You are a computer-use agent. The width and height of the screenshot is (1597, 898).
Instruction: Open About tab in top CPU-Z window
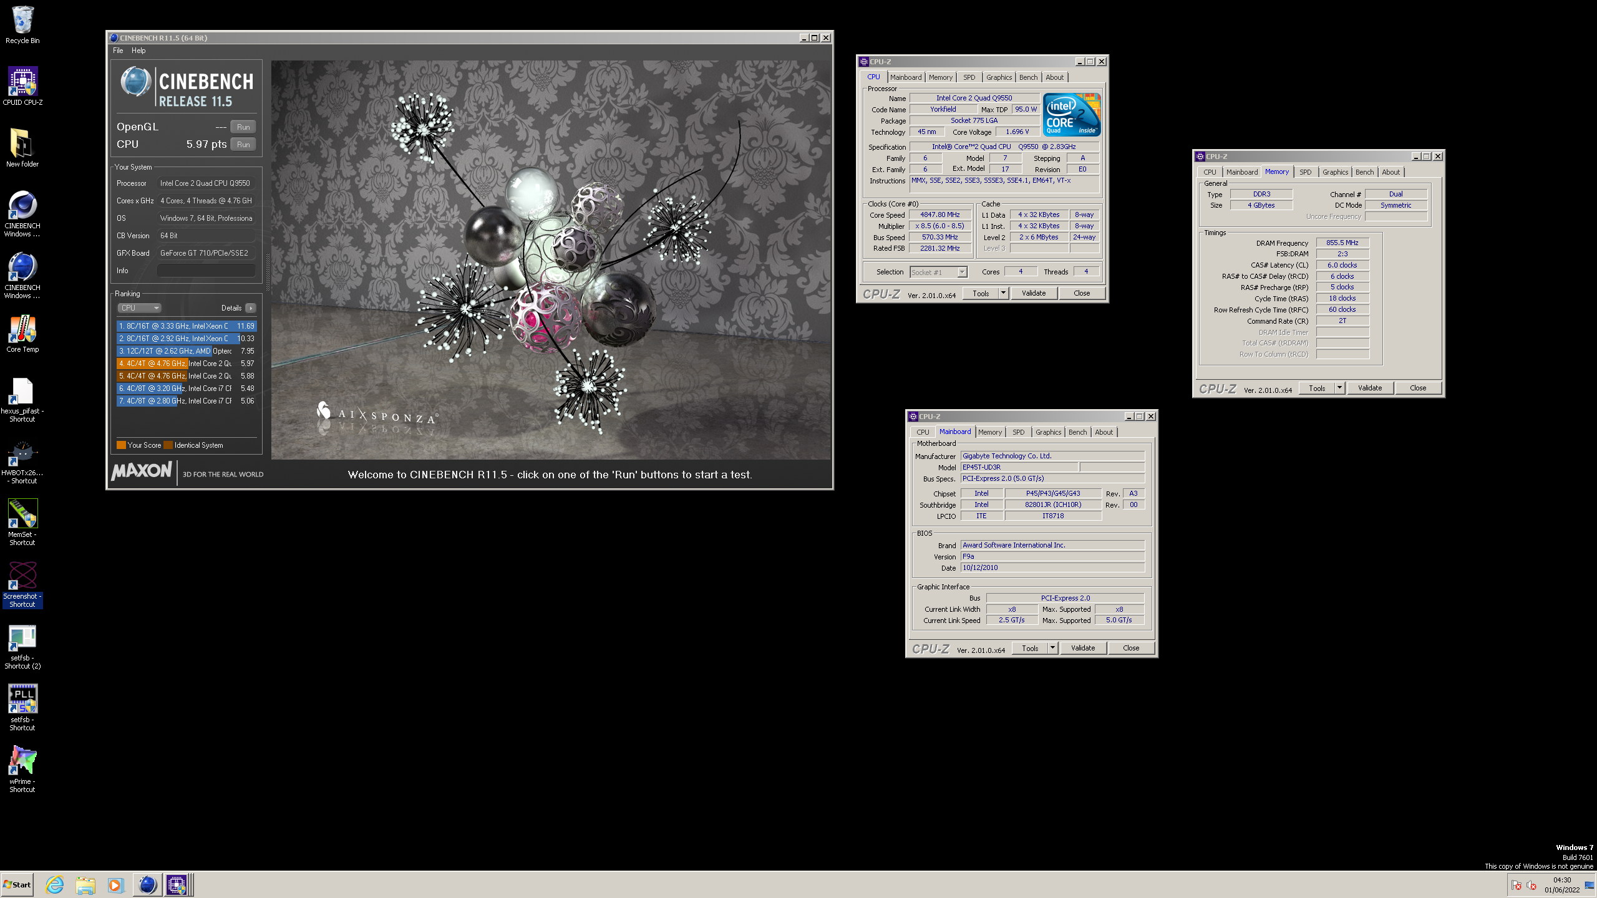pyautogui.click(x=1054, y=77)
